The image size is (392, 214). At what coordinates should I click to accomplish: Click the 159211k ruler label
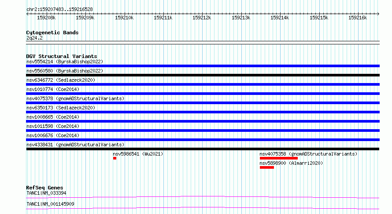tap(163, 18)
